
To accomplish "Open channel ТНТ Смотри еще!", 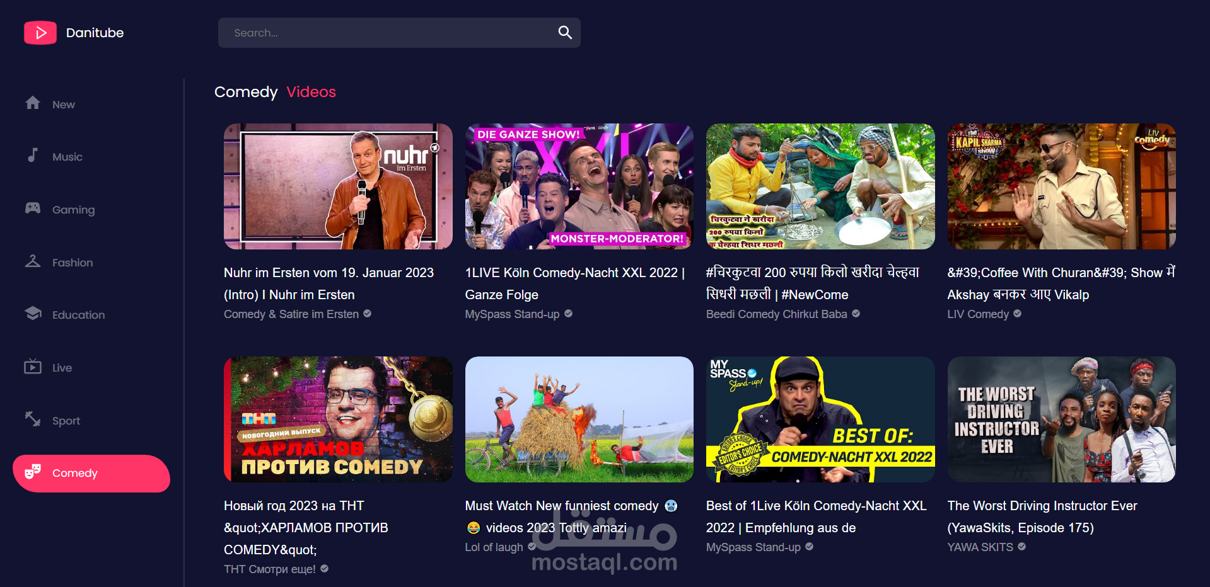I will pyautogui.click(x=270, y=569).
